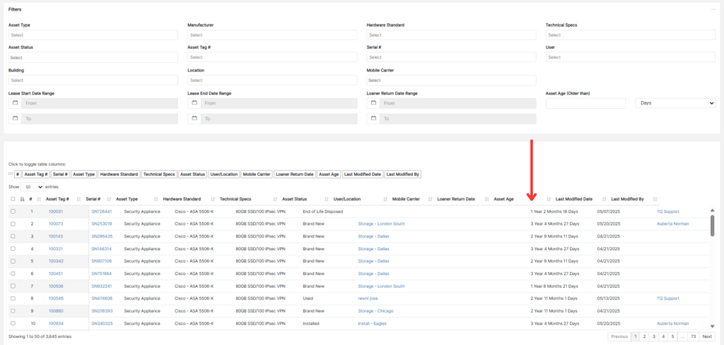This screenshot has width=724, height=345.
Task: Open asset tag link 100031
Action: pyautogui.click(x=55, y=211)
